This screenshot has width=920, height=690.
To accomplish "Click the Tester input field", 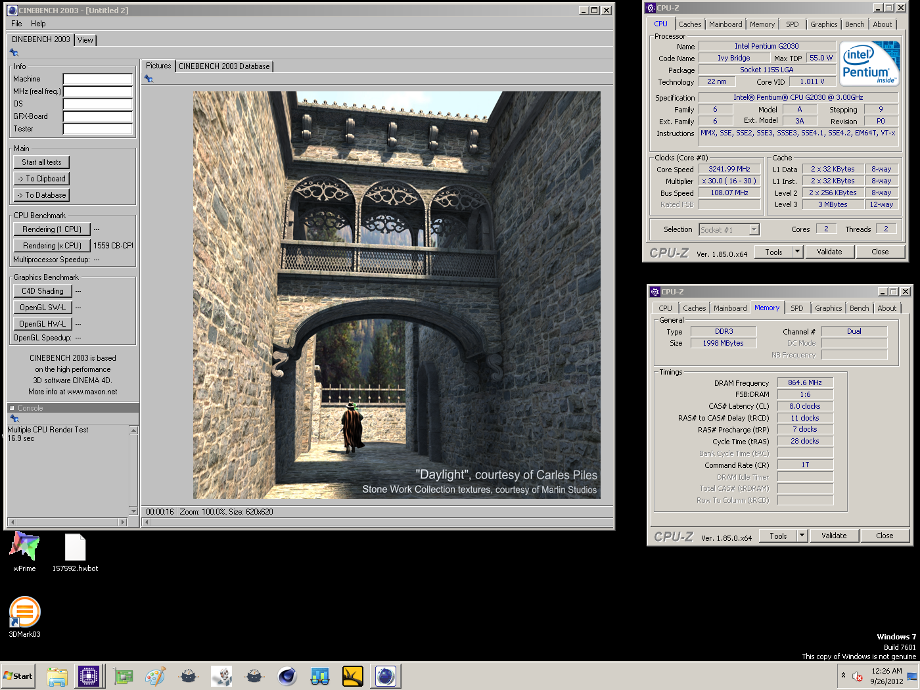I will (97, 129).
